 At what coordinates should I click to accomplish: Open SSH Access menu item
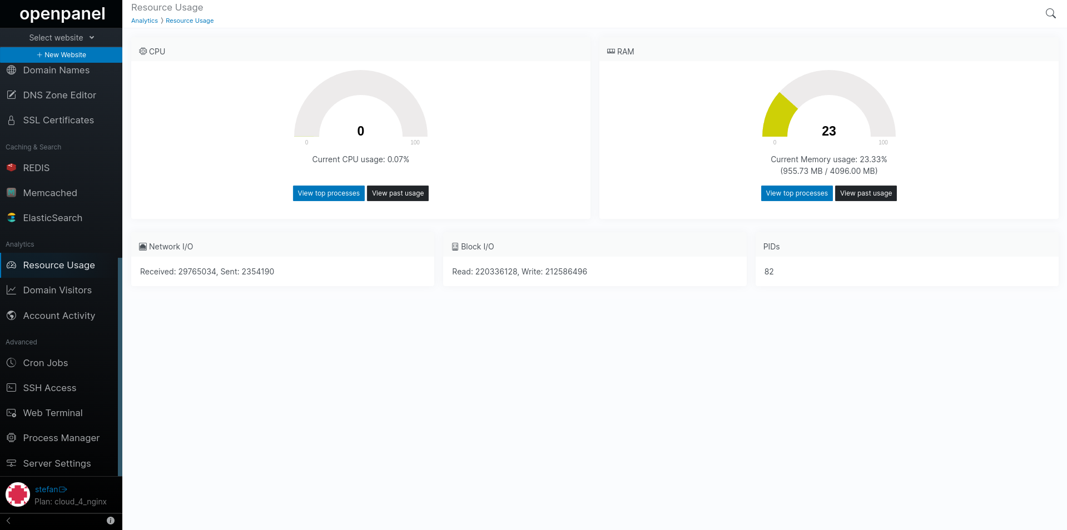tap(59, 388)
